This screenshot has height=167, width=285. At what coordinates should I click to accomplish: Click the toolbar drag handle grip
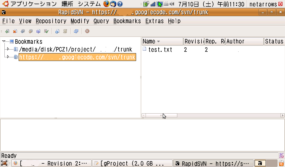click(x=1, y=31)
